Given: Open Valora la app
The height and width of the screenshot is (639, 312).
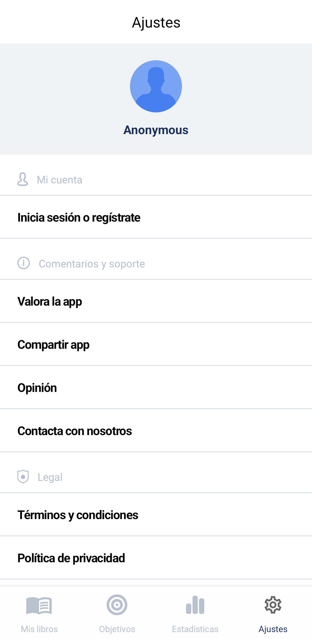Looking at the screenshot, I should click(156, 301).
